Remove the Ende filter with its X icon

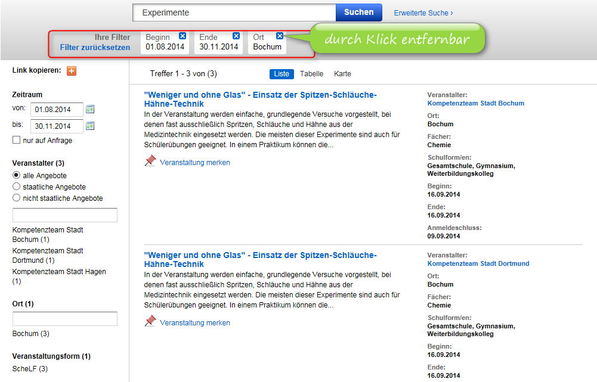pos(236,36)
